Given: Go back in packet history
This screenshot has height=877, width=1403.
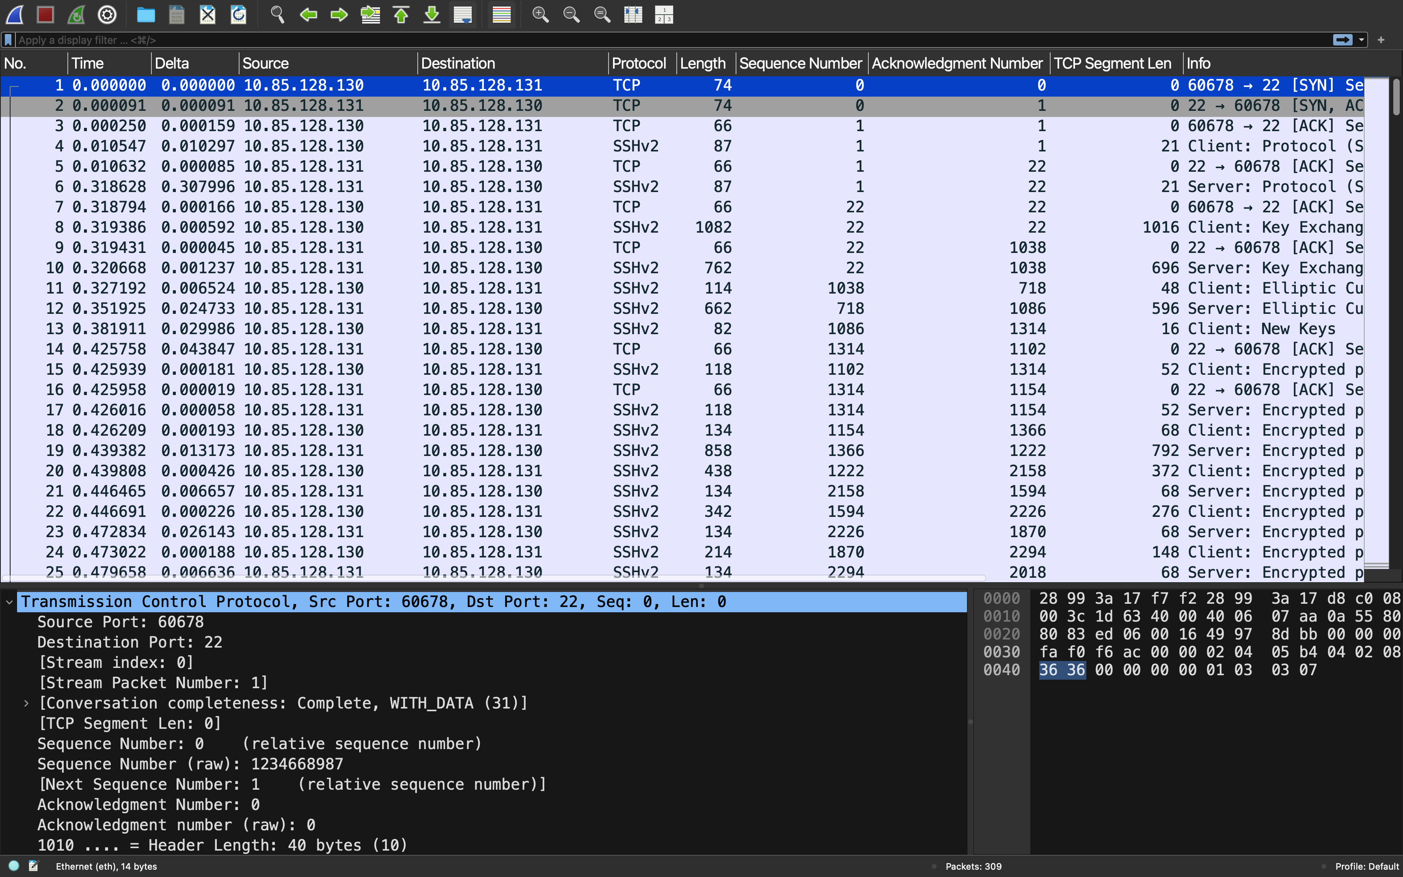Looking at the screenshot, I should 308,15.
